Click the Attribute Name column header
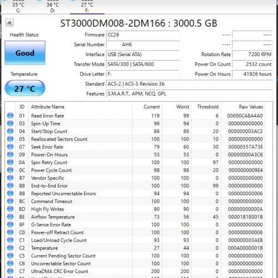278x278 pixels. coord(48,107)
